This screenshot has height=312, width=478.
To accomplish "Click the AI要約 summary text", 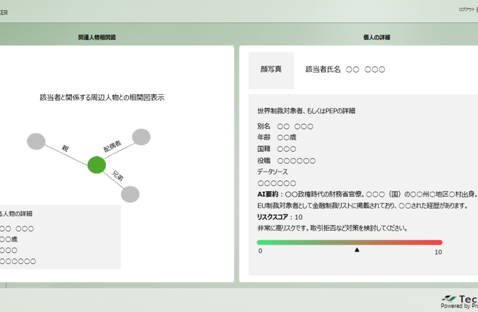I will (367, 194).
